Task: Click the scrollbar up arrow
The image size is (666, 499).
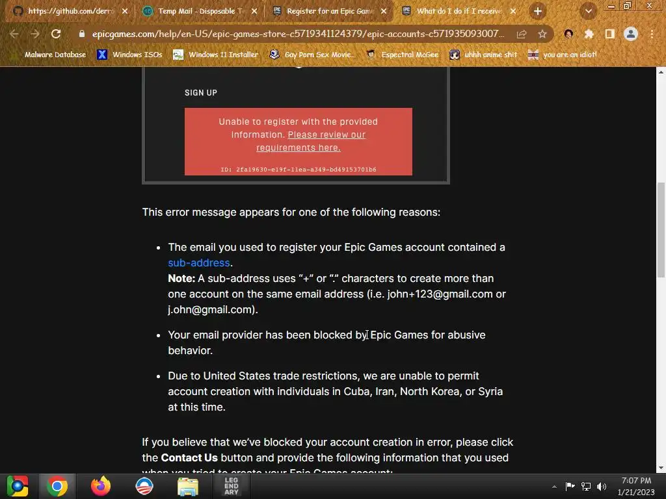Action: tap(661, 72)
